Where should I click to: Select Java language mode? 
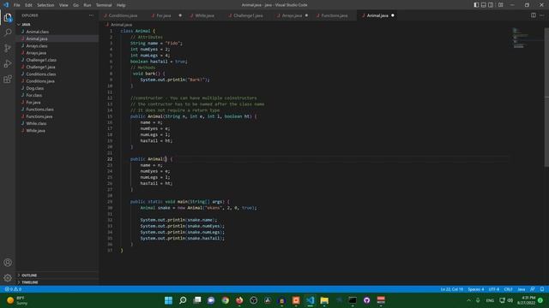pyautogui.click(x=522, y=289)
